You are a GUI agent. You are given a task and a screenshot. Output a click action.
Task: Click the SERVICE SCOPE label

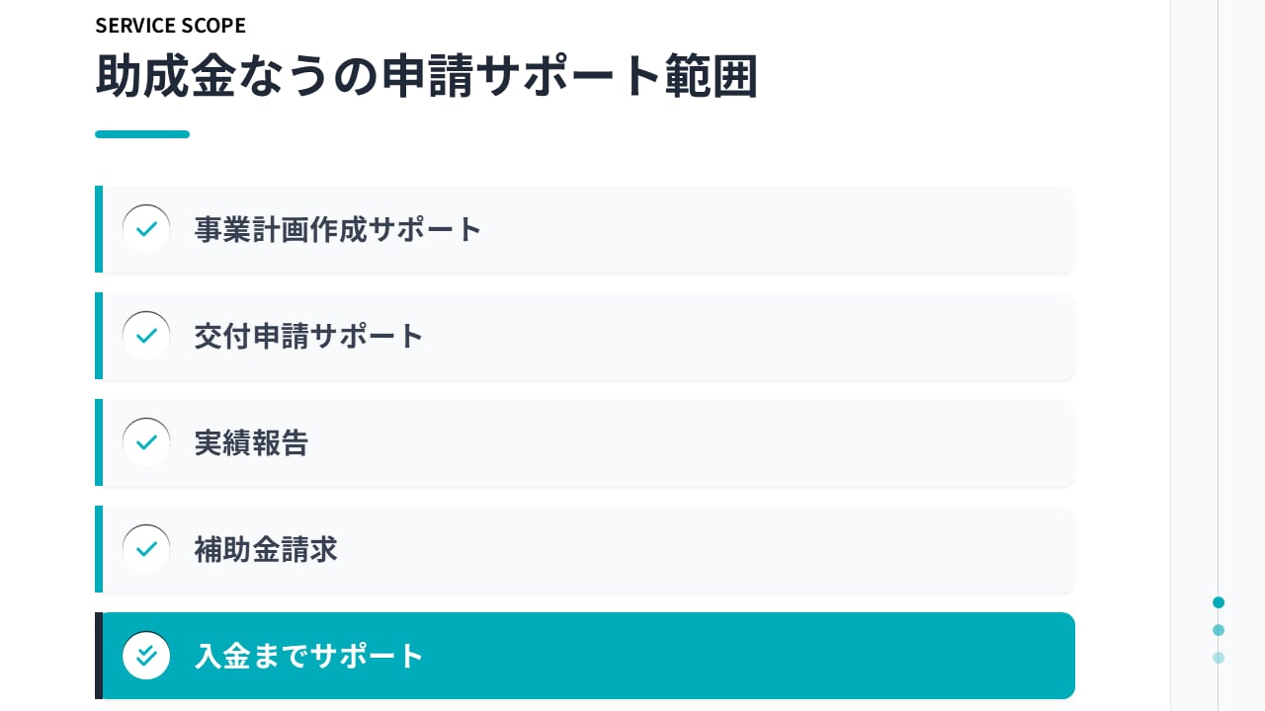pos(170,26)
